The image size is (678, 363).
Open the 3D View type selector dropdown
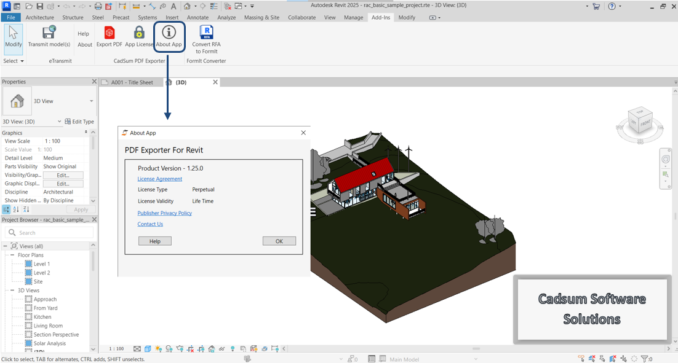(92, 101)
